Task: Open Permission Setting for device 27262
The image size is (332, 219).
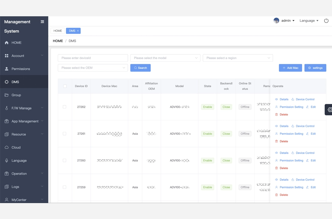Action: click(x=289, y=107)
